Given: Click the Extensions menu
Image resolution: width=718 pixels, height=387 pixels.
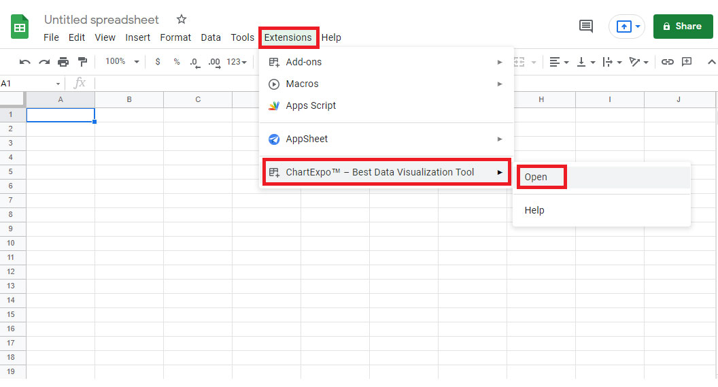Looking at the screenshot, I should coord(288,37).
